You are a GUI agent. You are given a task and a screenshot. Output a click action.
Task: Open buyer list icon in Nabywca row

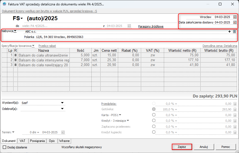point(234,32)
